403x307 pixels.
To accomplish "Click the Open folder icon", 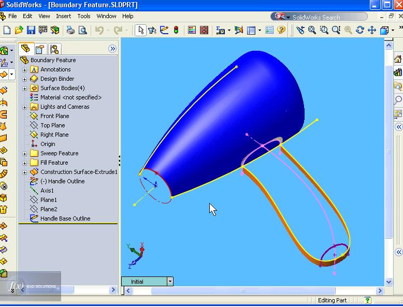I will (19, 31).
